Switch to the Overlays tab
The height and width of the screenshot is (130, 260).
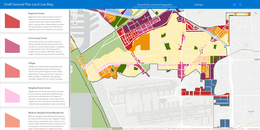pyautogui.click(x=199, y=5)
